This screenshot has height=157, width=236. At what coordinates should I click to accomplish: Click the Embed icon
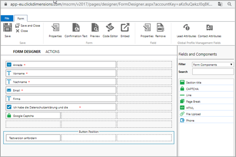click(125, 27)
